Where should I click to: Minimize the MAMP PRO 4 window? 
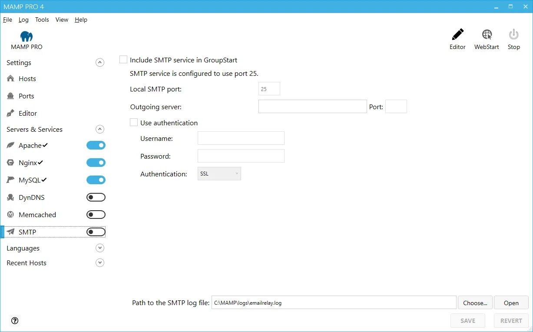tap(497, 7)
